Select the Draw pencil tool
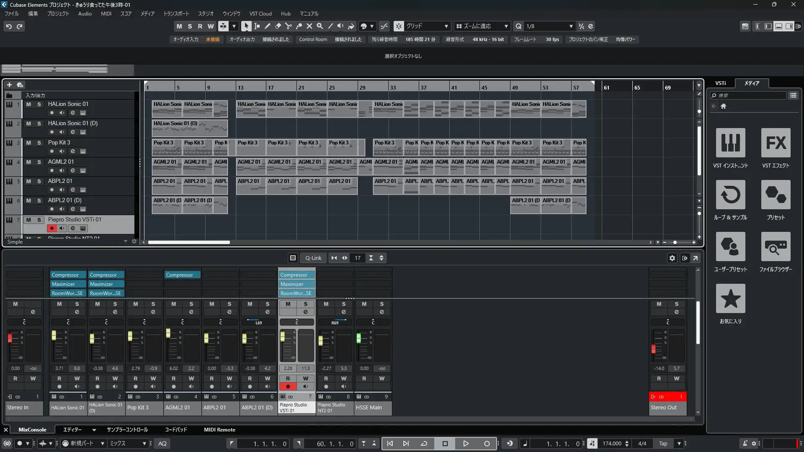804x452 pixels. pyautogui.click(x=267, y=26)
